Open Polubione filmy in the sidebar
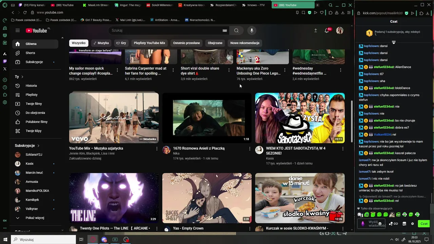This screenshot has height=244, width=434. pyautogui.click(x=35, y=122)
